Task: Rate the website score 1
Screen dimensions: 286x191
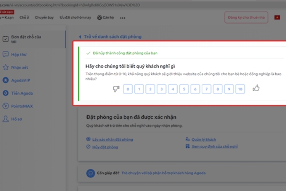Action: (139, 89)
